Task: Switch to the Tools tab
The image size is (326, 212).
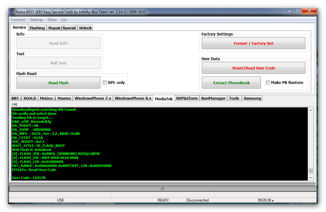Action: coord(234,98)
